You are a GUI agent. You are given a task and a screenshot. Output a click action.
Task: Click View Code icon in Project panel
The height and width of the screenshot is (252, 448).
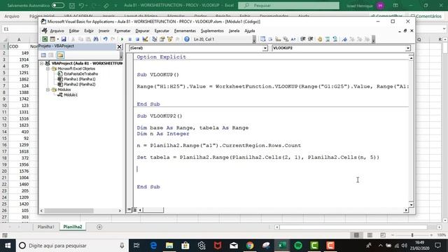click(x=43, y=55)
